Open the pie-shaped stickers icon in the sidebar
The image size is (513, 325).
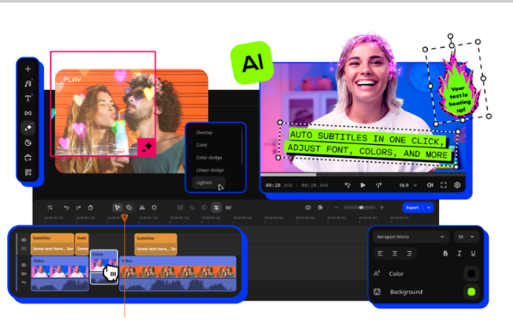(28, 143)
